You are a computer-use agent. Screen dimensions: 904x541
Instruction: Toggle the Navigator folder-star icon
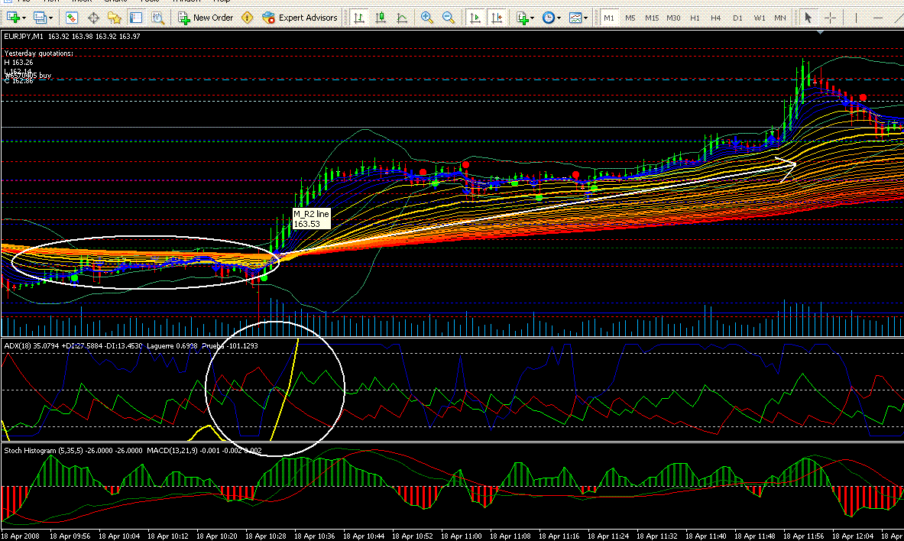pyautogui.click(x=114, y=18)
